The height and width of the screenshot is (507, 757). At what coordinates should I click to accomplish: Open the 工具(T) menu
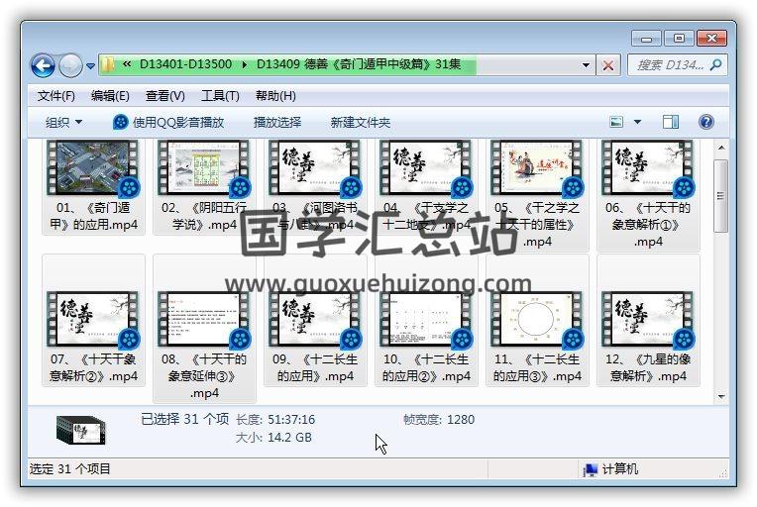(x=220, y=96)
